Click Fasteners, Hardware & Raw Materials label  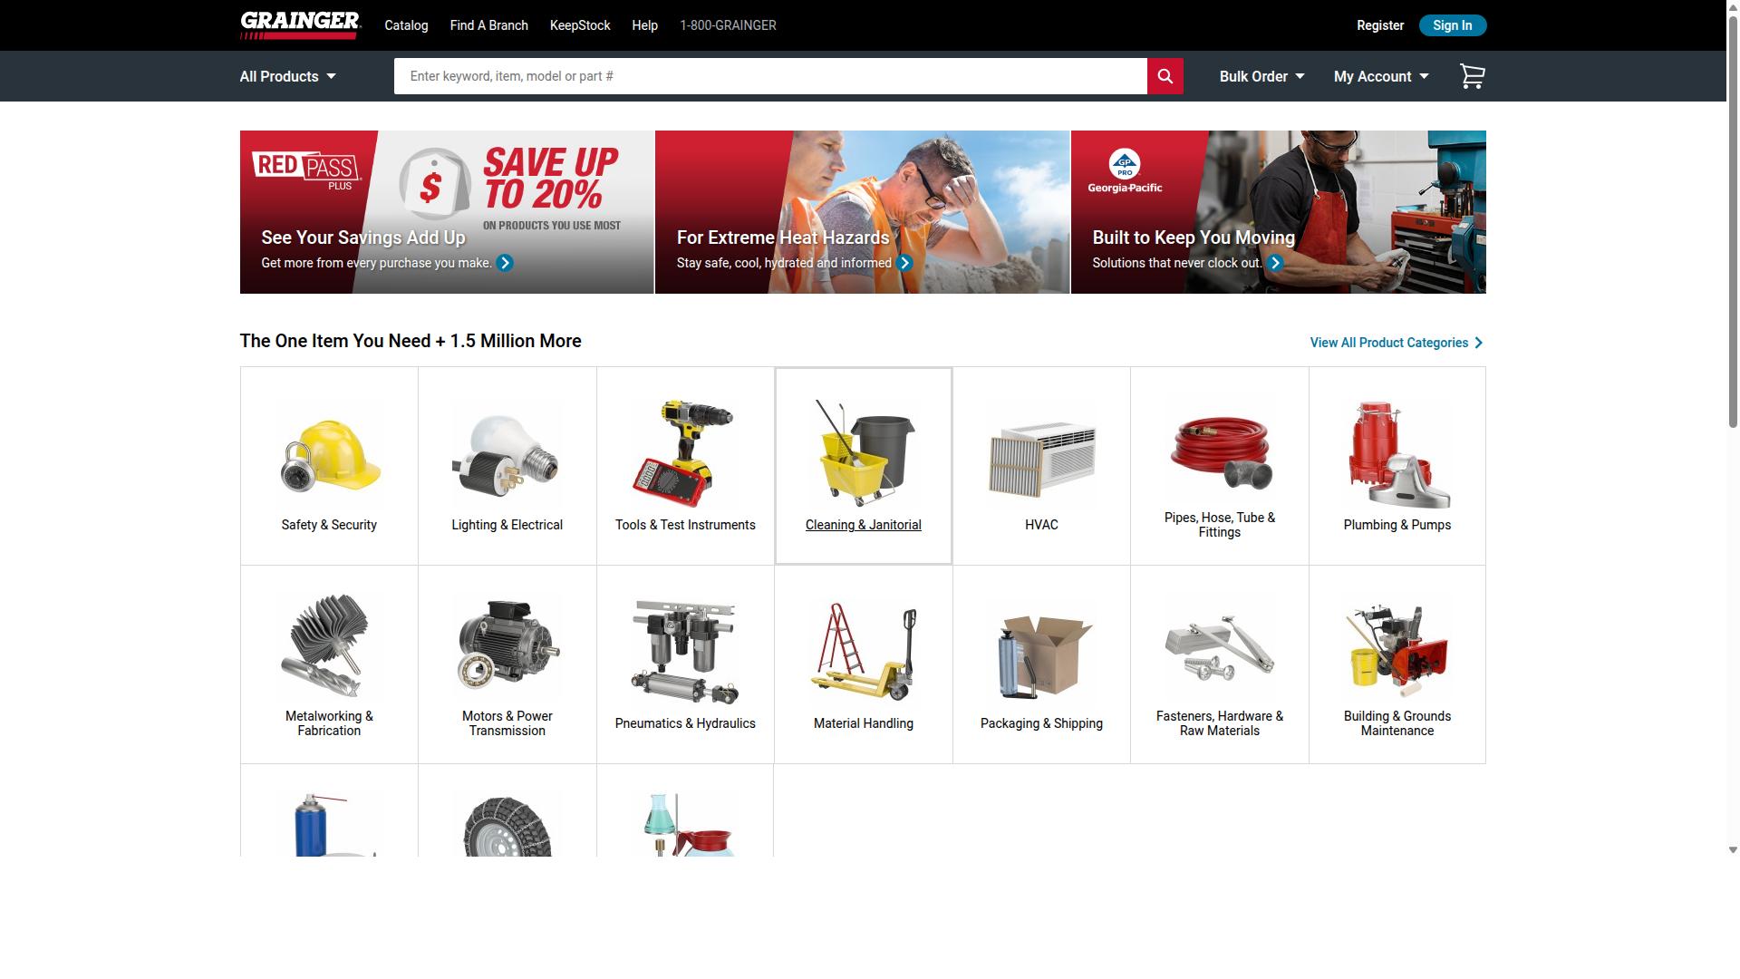pyautogui.click(x=1219, y=723)
